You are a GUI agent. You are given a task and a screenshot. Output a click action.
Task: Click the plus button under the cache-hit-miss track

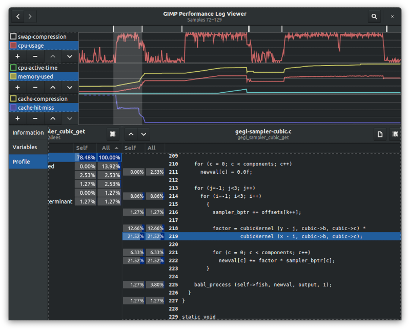point(17,118)
